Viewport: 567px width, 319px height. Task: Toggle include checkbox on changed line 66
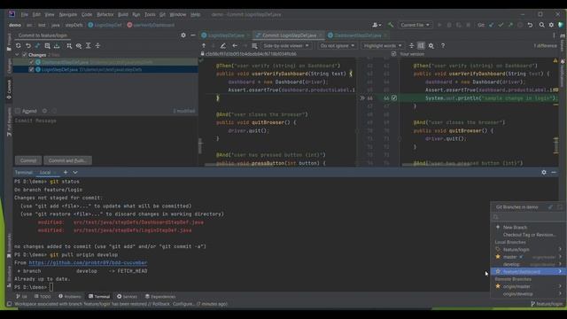pyautogui.click(x=394, y=98)
